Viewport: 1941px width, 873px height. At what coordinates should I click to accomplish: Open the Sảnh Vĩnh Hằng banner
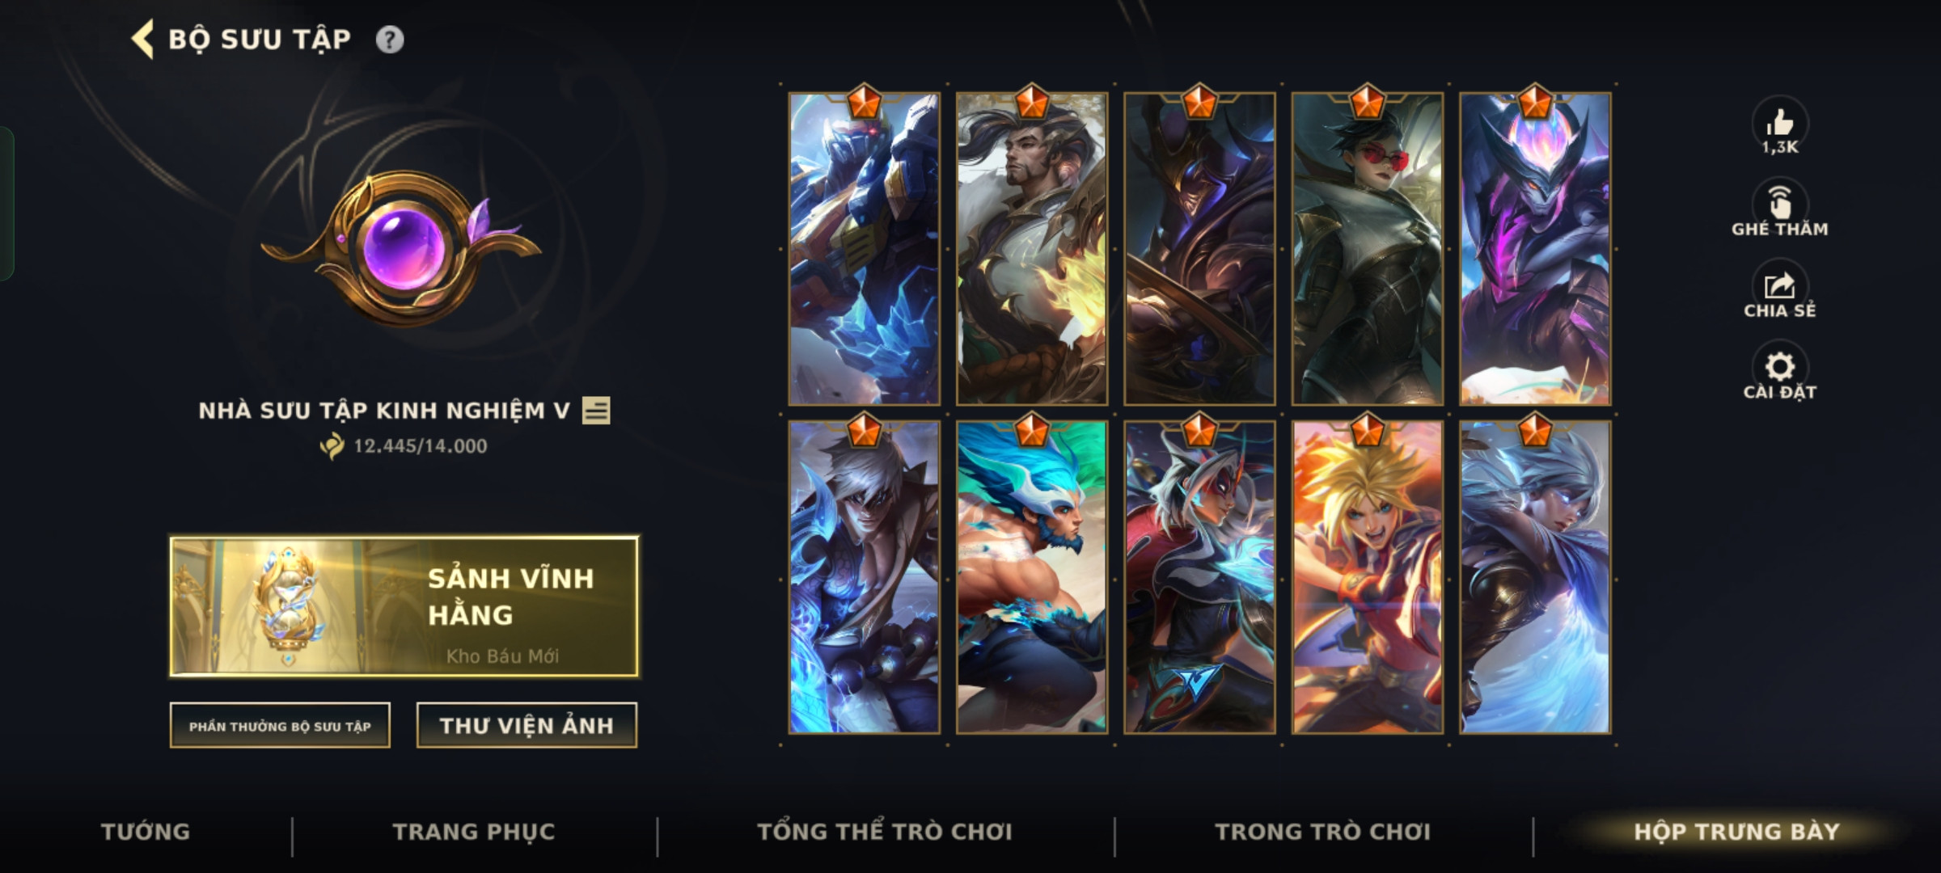(404, 606)
